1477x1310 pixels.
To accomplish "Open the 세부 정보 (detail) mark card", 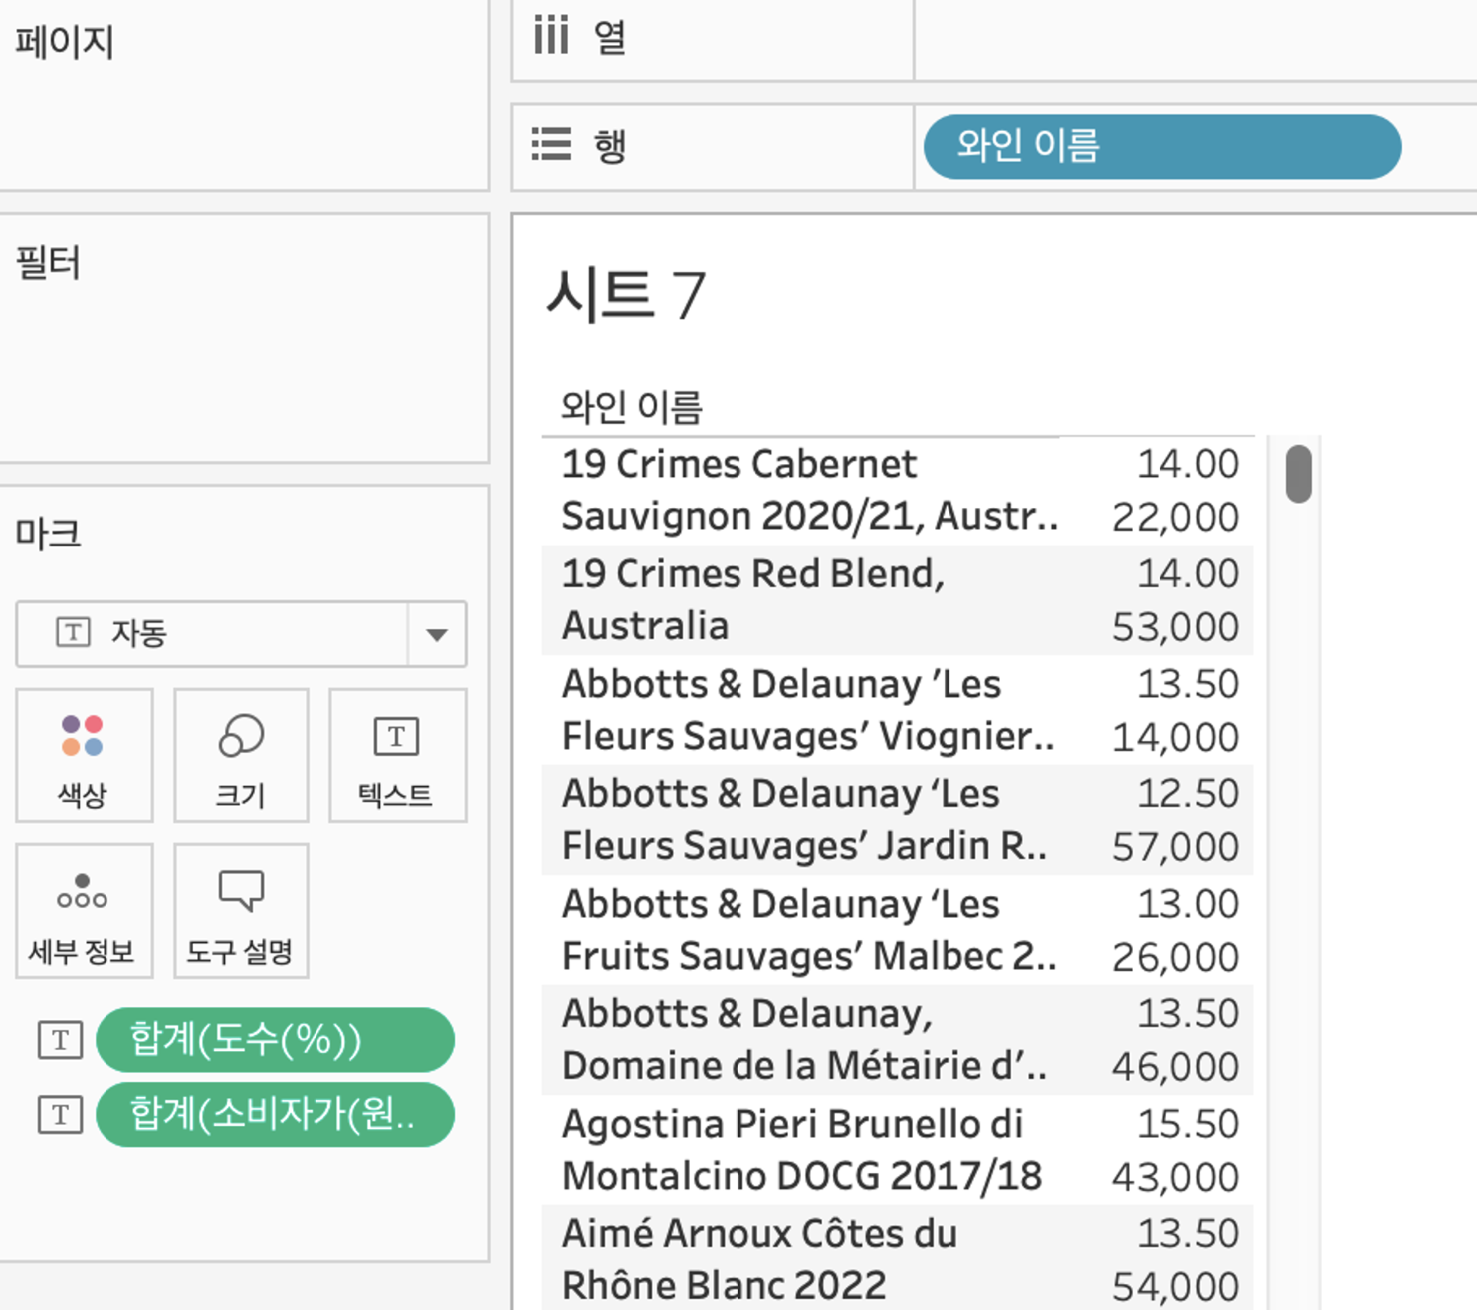I will (85, 911).
